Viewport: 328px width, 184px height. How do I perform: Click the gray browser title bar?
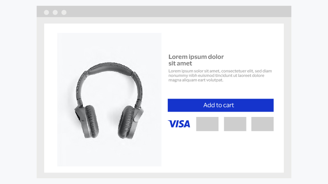point(164,11)
